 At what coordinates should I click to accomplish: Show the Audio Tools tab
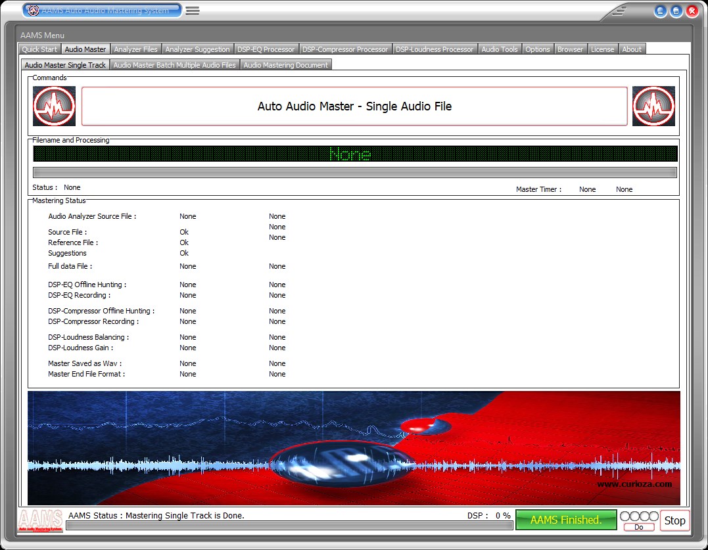click(x=500, y=49)
